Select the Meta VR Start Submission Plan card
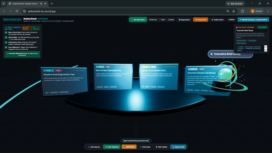 coord(113,77)
